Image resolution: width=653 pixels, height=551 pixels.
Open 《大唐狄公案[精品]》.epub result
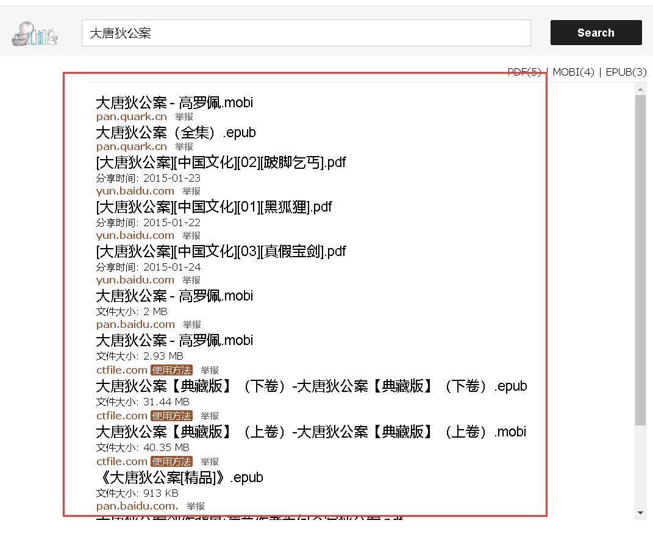tap(179, 477)
